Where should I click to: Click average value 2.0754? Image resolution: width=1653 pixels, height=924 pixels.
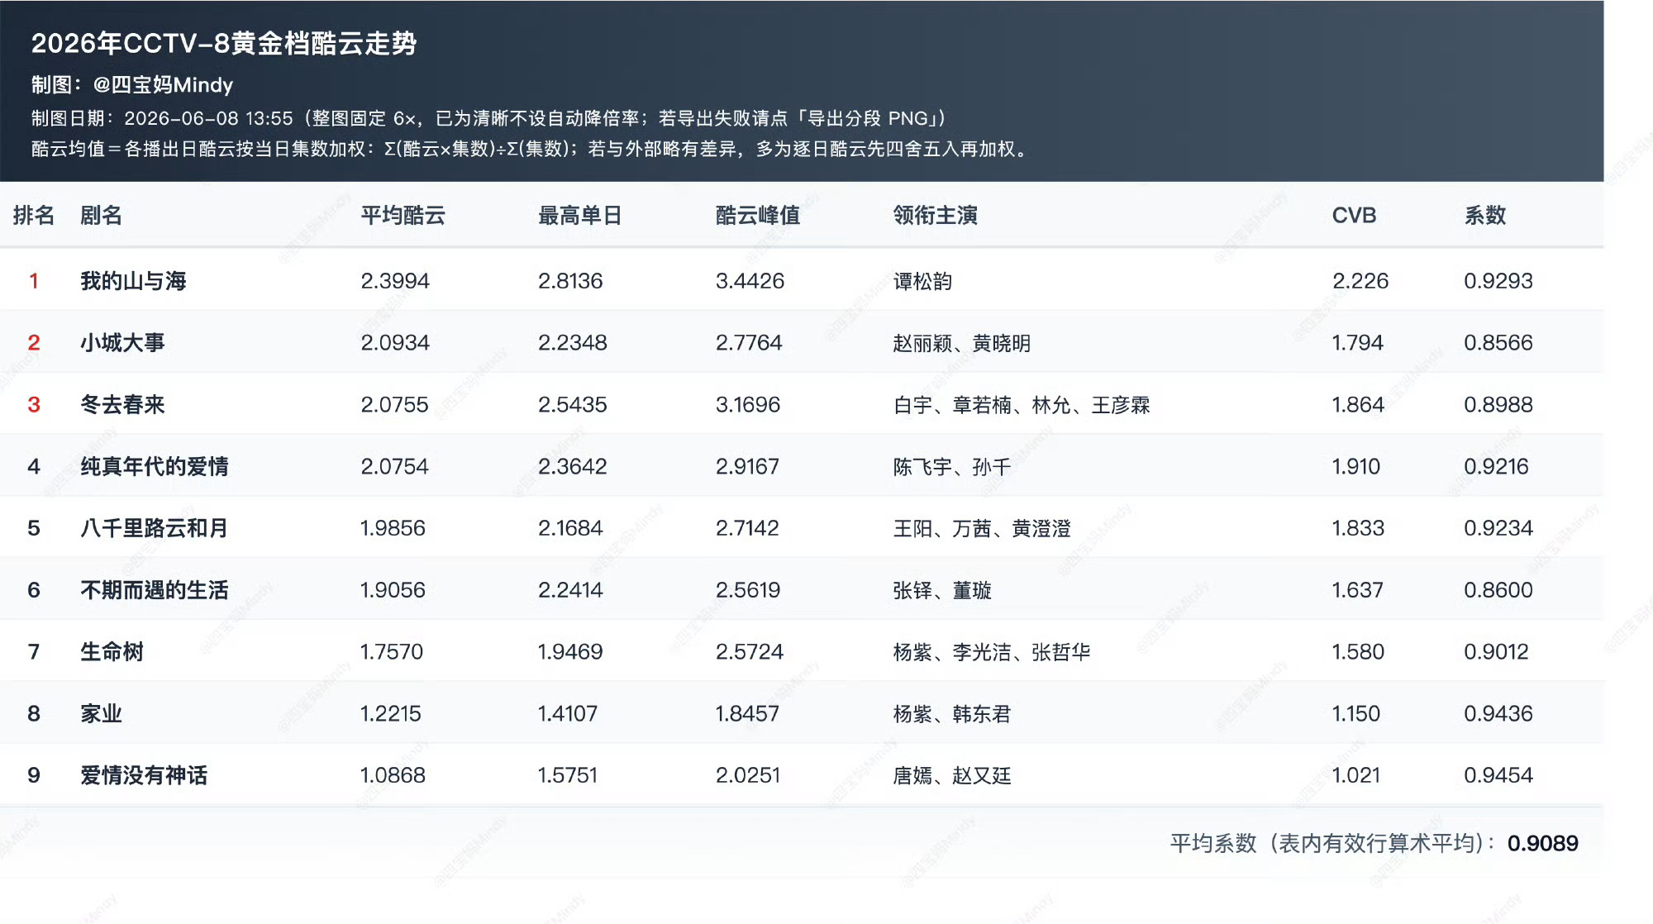click(x=394, y=467)
